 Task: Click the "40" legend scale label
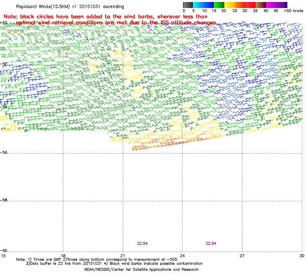coord(266,11)
